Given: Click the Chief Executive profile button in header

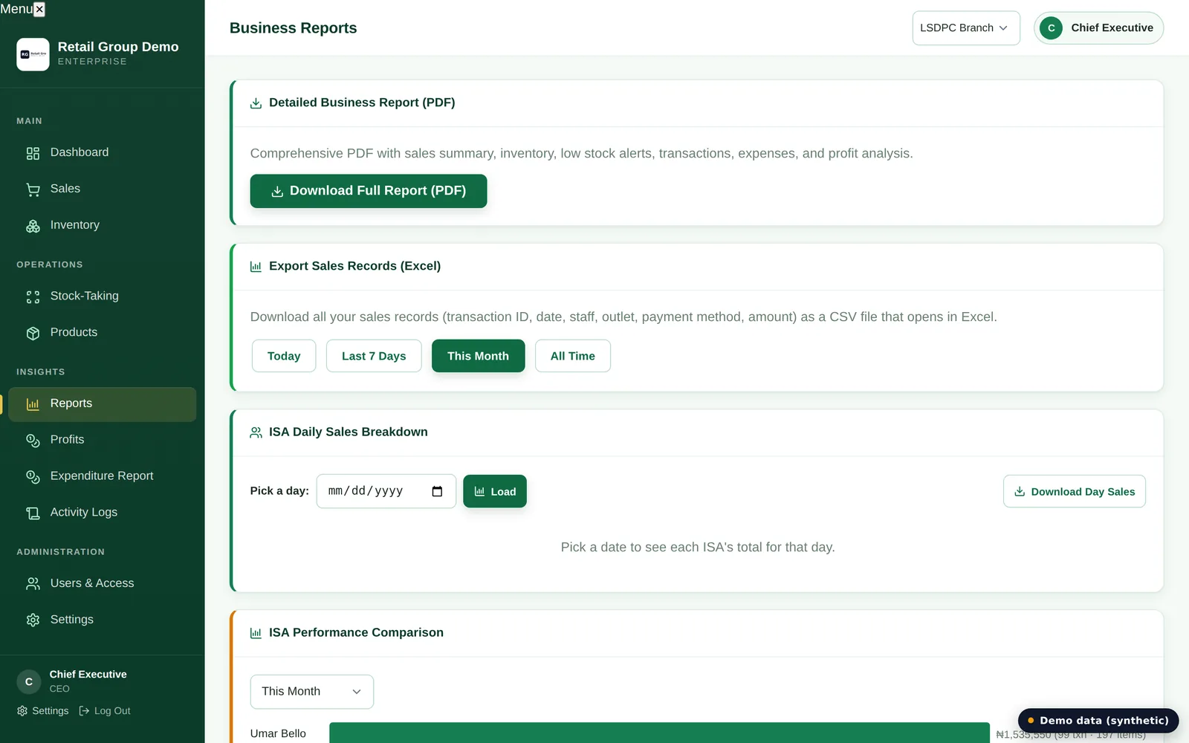Looking at the screenshot, I should [x=1098, y=28].
